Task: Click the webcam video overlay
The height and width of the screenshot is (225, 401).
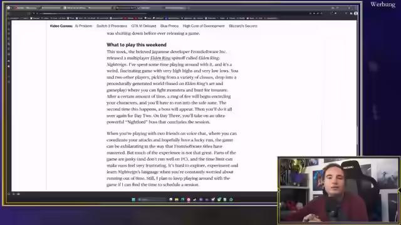Action: point(338,189)
